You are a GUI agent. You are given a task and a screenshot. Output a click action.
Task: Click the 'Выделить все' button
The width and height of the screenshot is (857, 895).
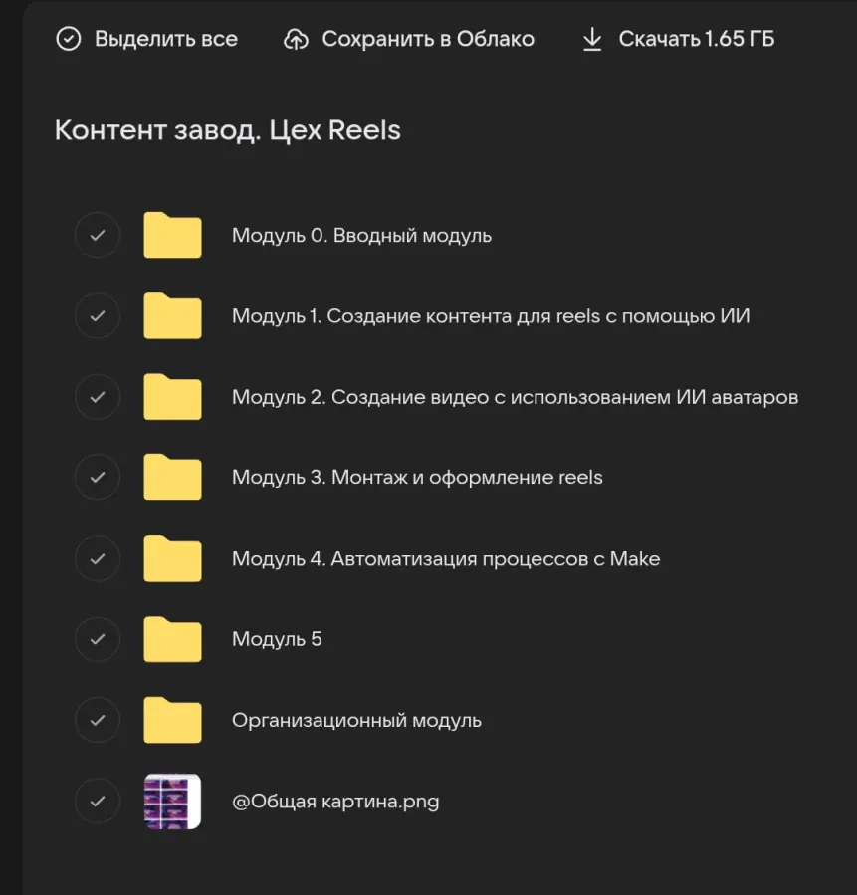coord(165,40)
